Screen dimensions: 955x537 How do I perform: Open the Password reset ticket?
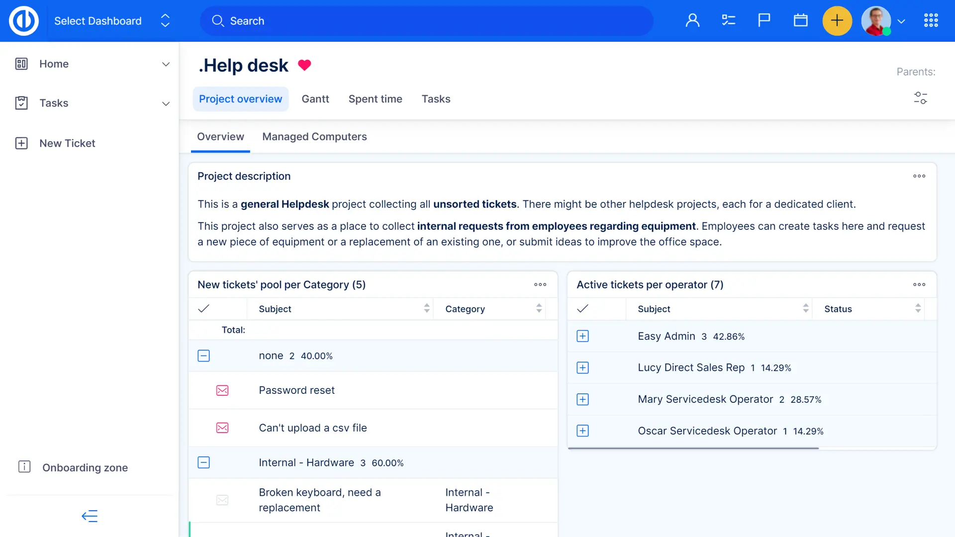point(296,390)
